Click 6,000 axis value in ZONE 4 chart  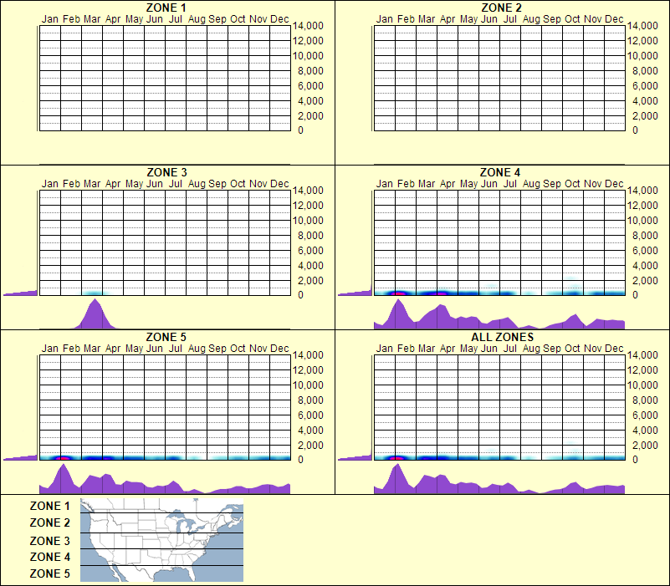[x=645, y=250]
